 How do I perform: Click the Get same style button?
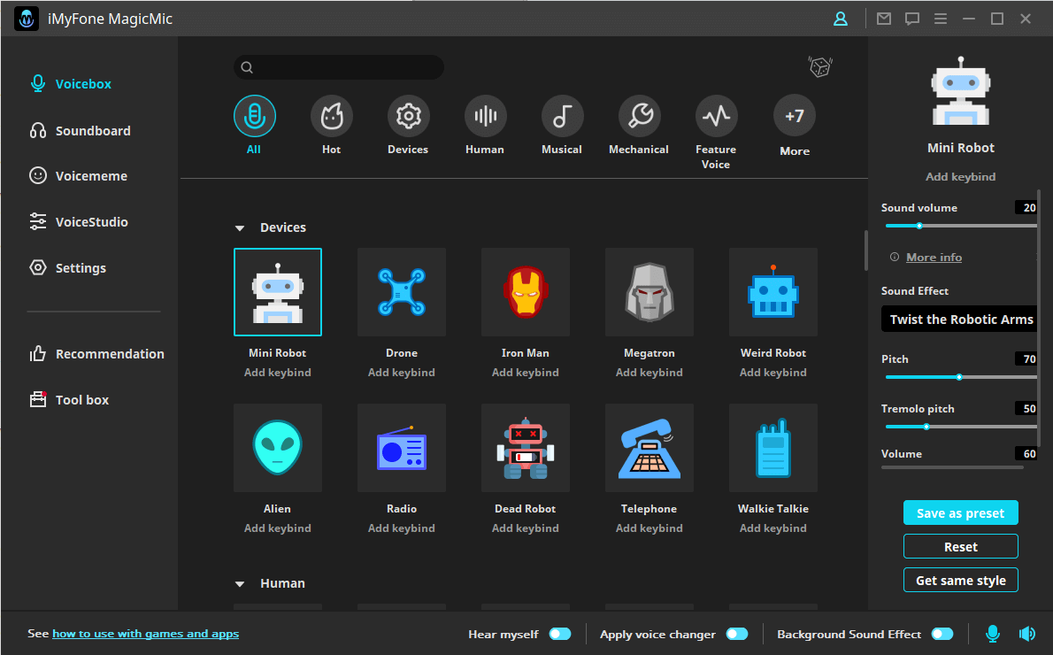(x=960, y=581)
